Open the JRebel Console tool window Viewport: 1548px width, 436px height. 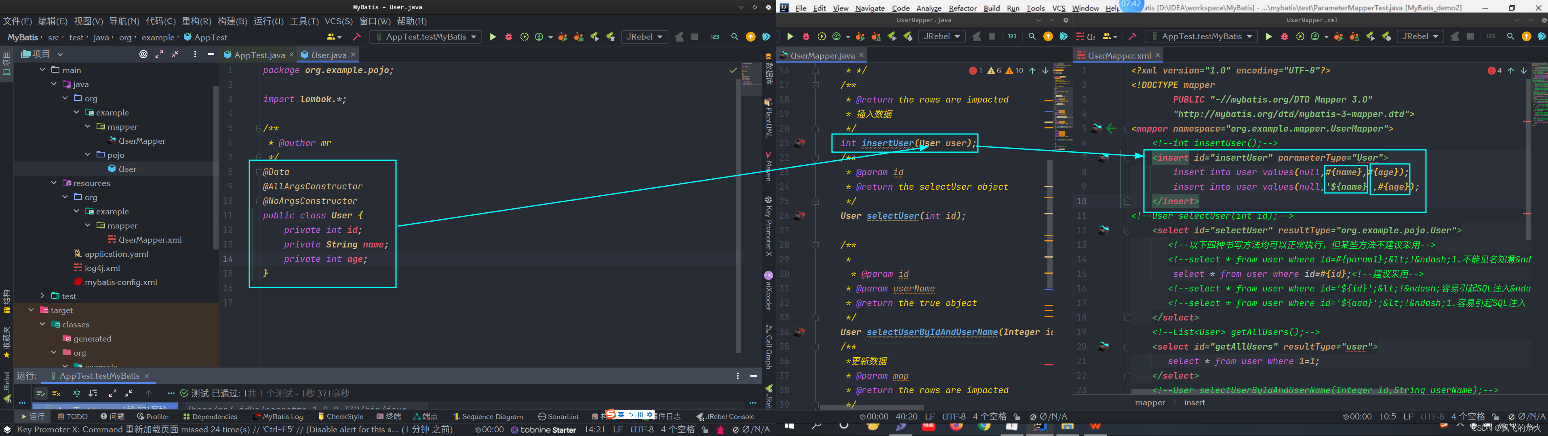[725, 416]
